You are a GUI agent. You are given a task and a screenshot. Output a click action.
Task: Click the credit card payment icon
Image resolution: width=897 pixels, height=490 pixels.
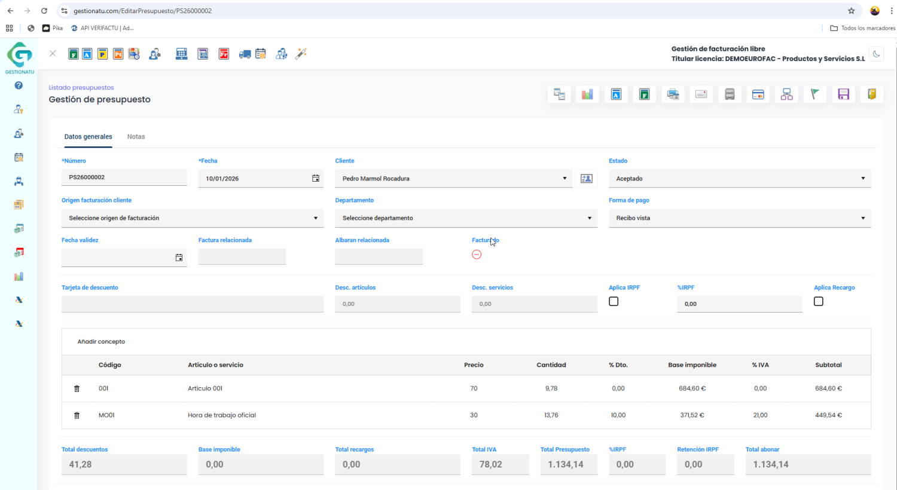click(x=758, y=94)
